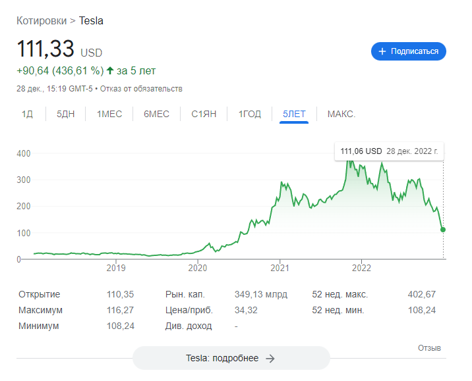Select the 5ЛЕТ range tab

pos(294,114)
